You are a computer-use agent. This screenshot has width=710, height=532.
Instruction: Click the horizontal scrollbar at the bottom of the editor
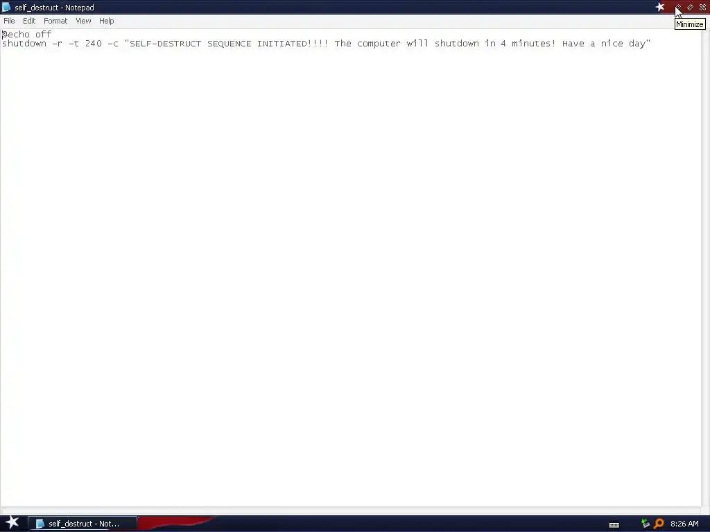351,511
